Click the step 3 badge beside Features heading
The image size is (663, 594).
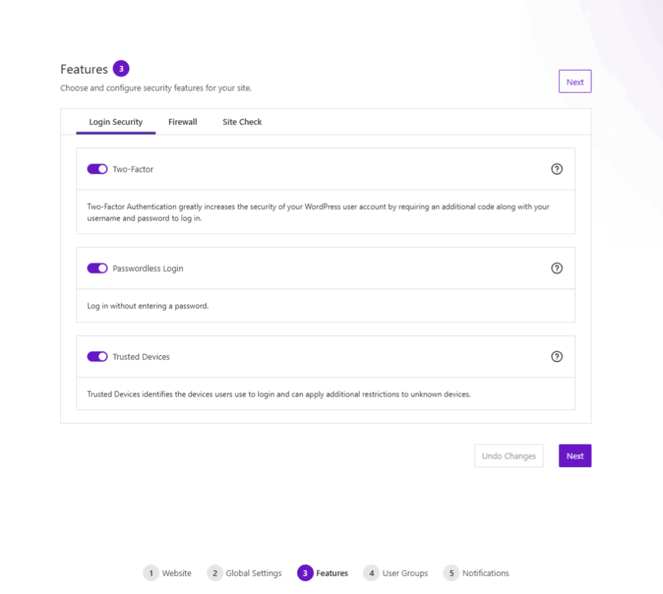point(121,69)
